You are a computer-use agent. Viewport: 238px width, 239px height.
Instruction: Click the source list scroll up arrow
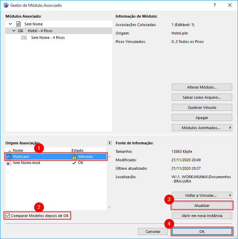point(110,157)
